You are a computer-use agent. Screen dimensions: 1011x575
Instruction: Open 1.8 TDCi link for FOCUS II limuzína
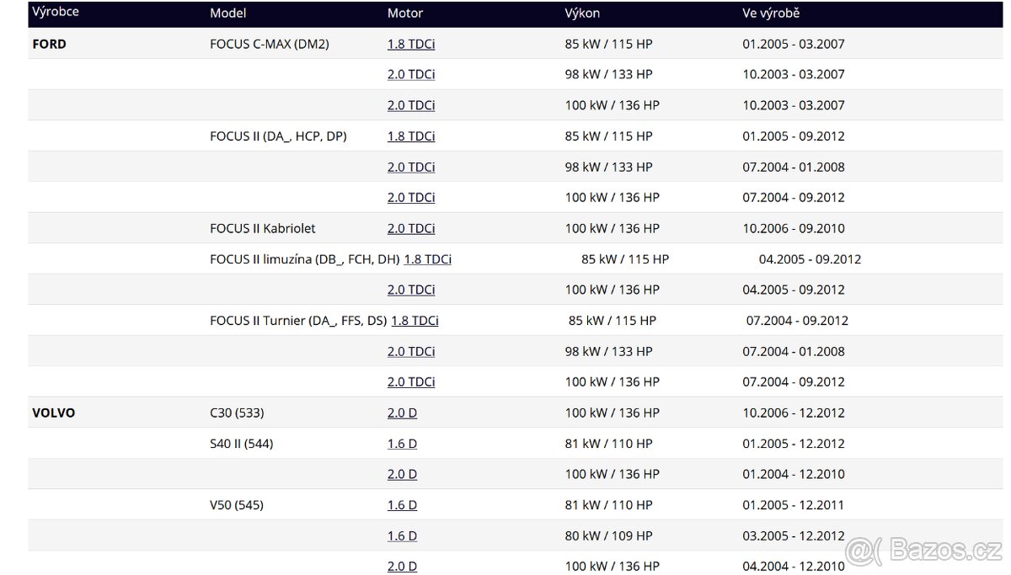pos(428,259)
